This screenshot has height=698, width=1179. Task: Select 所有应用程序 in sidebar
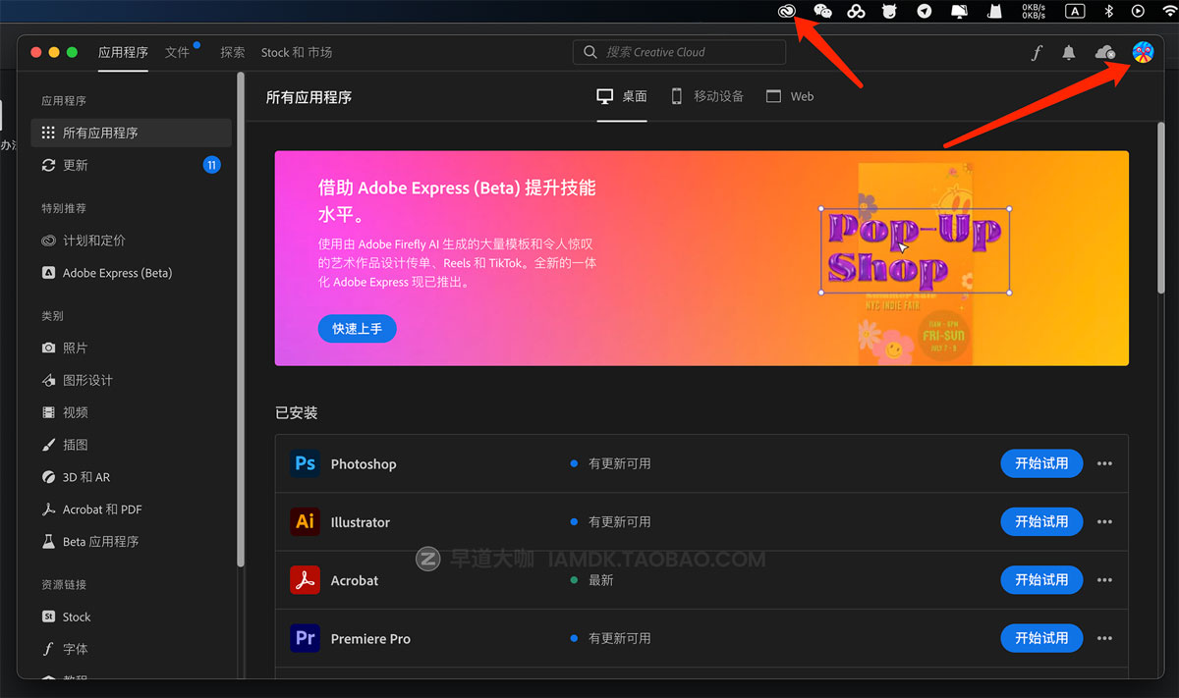[x=132, y=133]
